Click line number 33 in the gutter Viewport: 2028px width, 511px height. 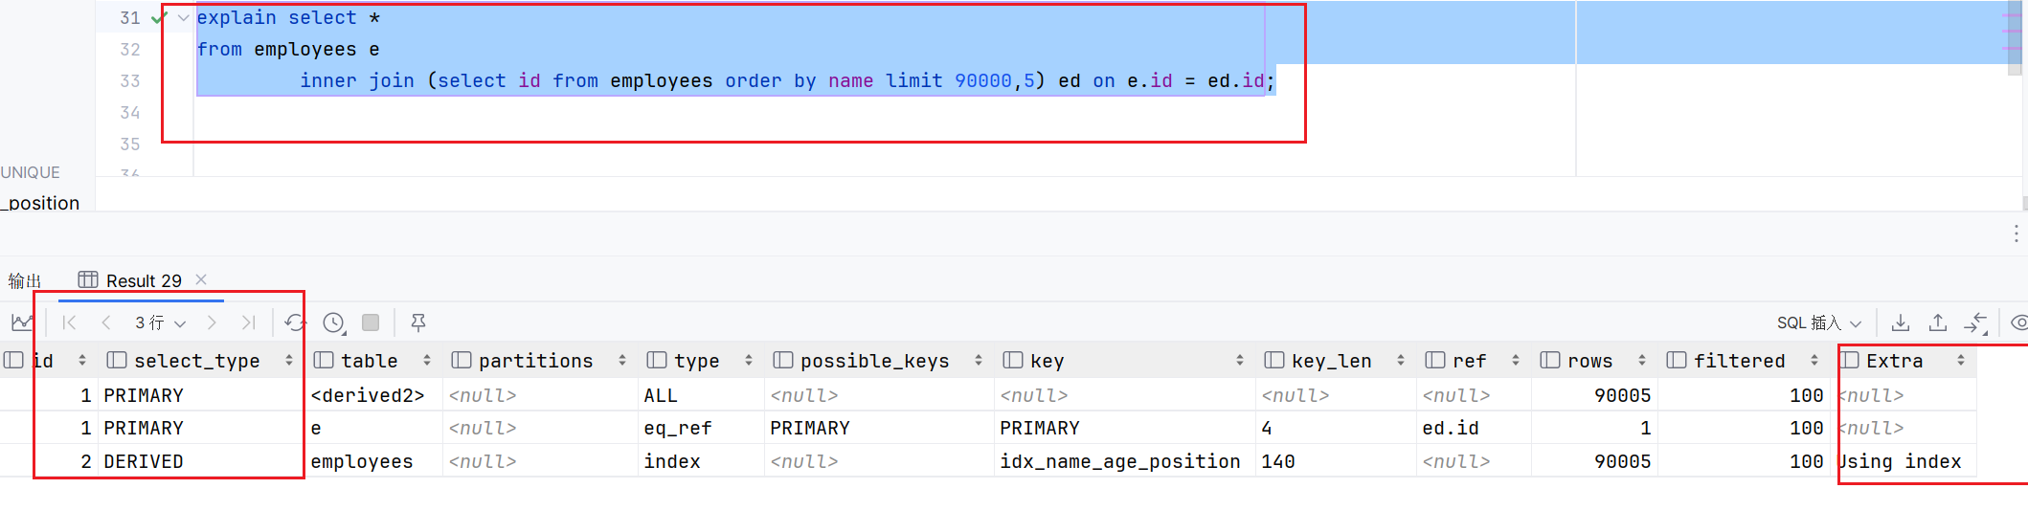coord(130,81)
